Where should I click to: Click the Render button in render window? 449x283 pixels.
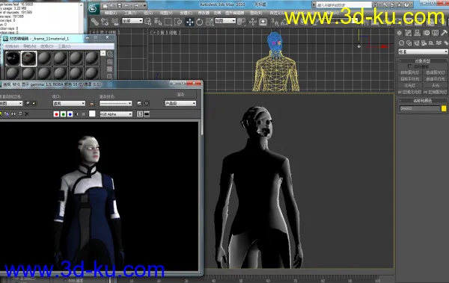tap(180, 94)
